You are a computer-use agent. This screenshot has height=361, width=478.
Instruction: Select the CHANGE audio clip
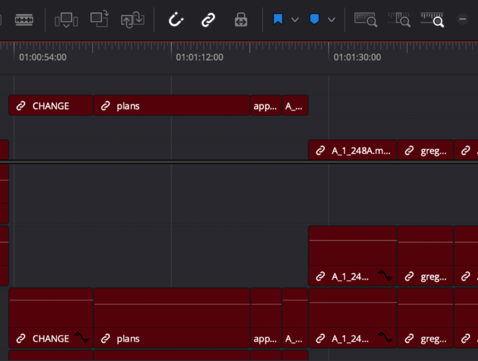51,318
